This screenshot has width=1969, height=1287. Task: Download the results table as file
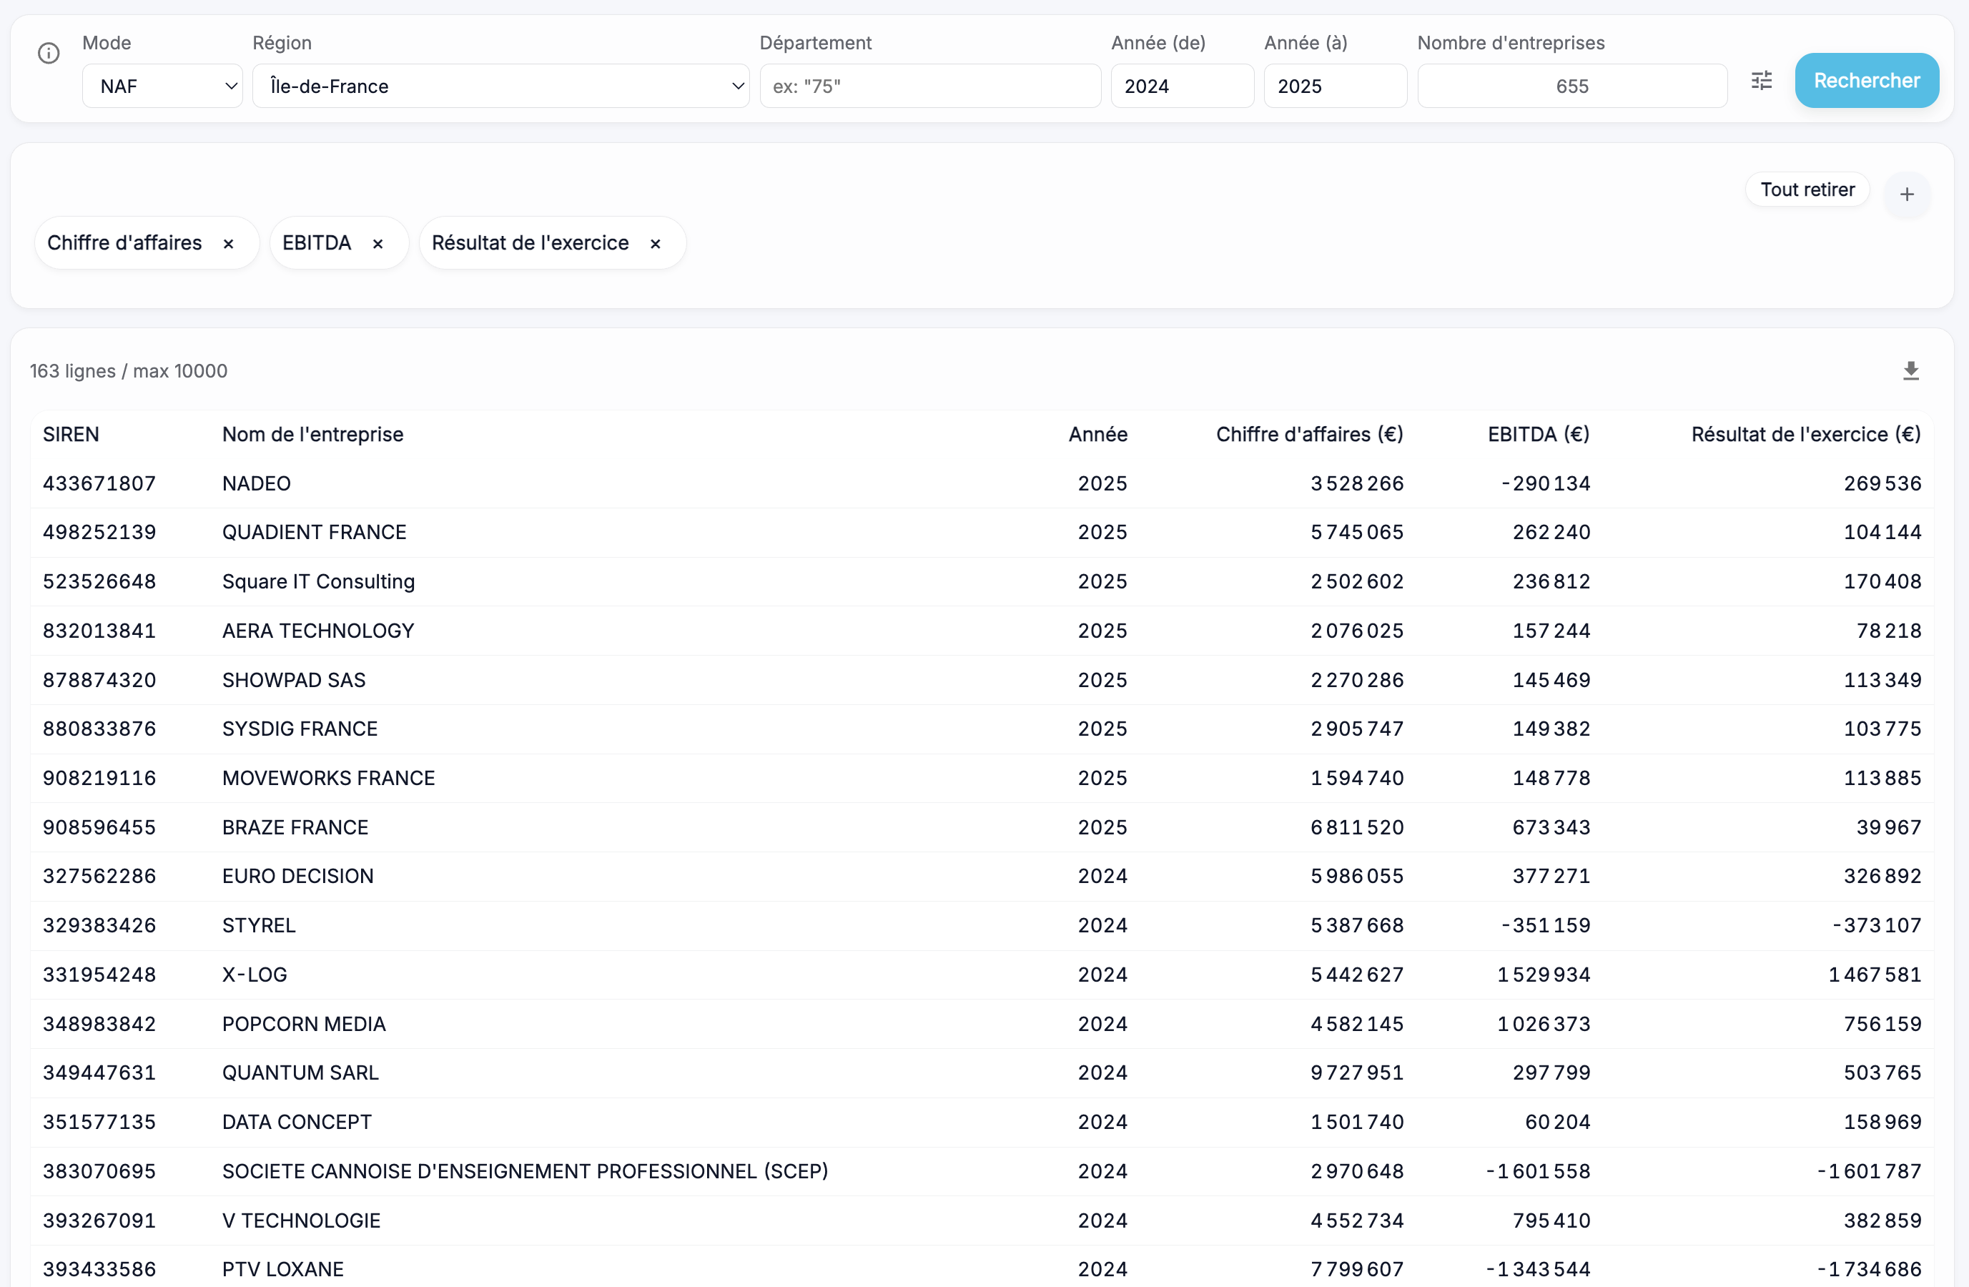click(1910, 370)
